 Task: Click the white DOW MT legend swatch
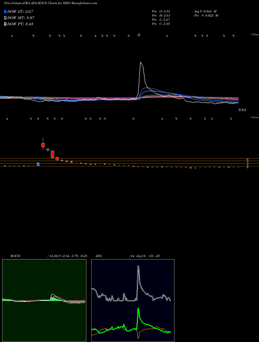point(6,18)
